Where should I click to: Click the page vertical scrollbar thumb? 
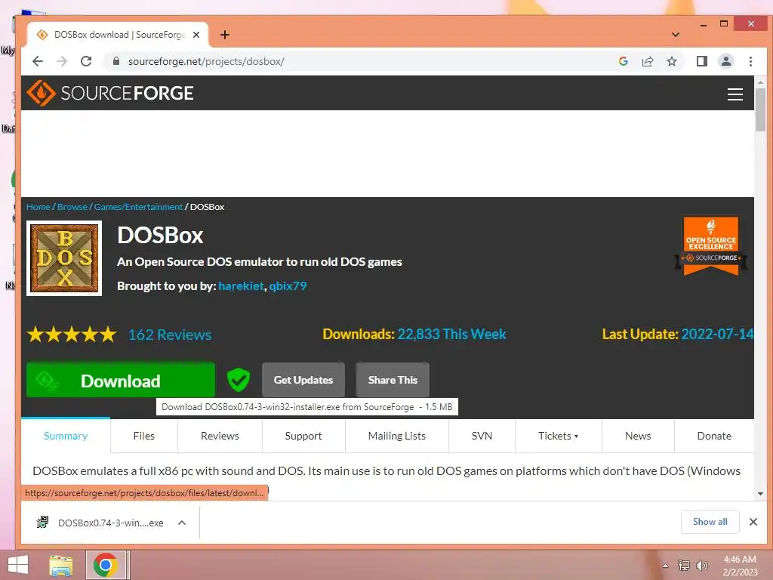click(760, 109)
